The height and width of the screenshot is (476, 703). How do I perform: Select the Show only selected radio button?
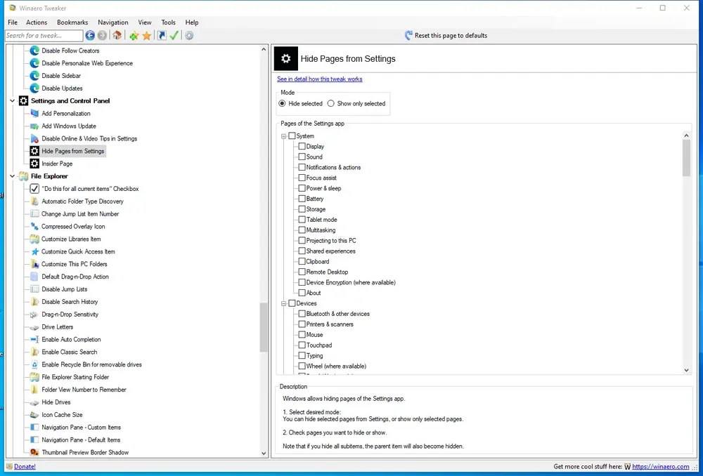click(x=331, y=103)
